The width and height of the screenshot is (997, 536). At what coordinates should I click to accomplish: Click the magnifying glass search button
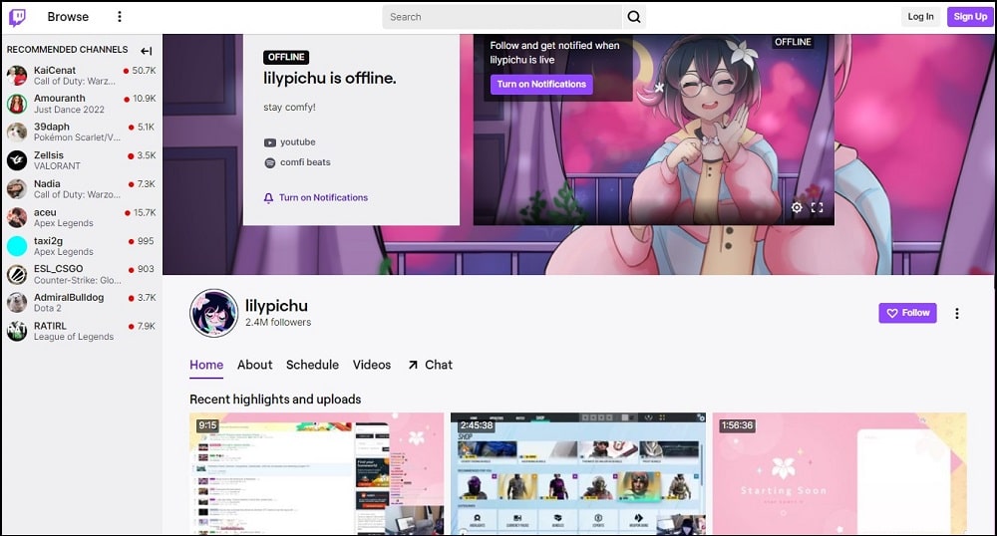point(634,17)
